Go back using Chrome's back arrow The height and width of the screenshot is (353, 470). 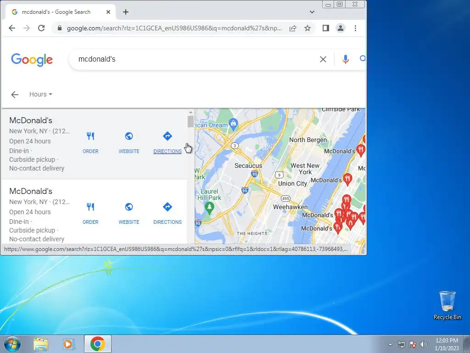coord(12,28)
